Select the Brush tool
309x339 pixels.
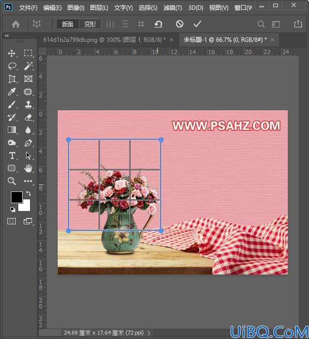(x=12, y=105)
